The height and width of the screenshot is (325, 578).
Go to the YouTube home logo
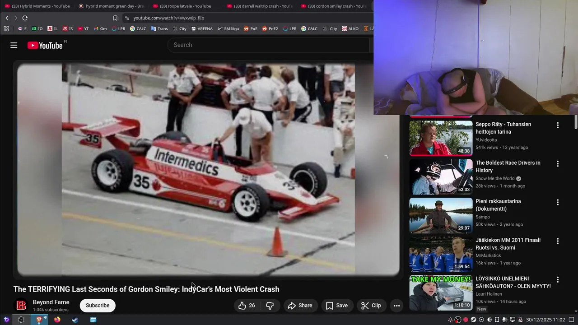pos(45,45)
